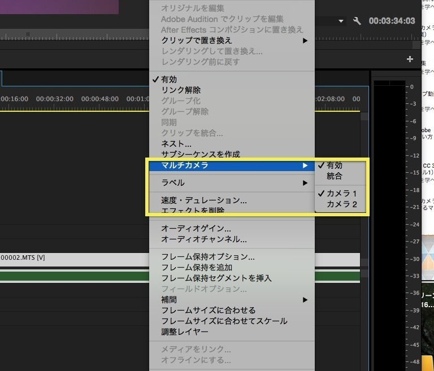Choose 速度・デュレーション... menu item
This screenshot has width=434, height=371.
coord(232,200)
